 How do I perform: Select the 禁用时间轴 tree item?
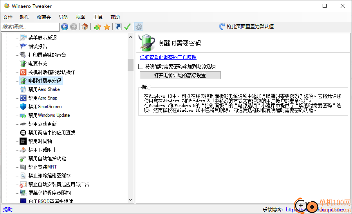[40, 141]
